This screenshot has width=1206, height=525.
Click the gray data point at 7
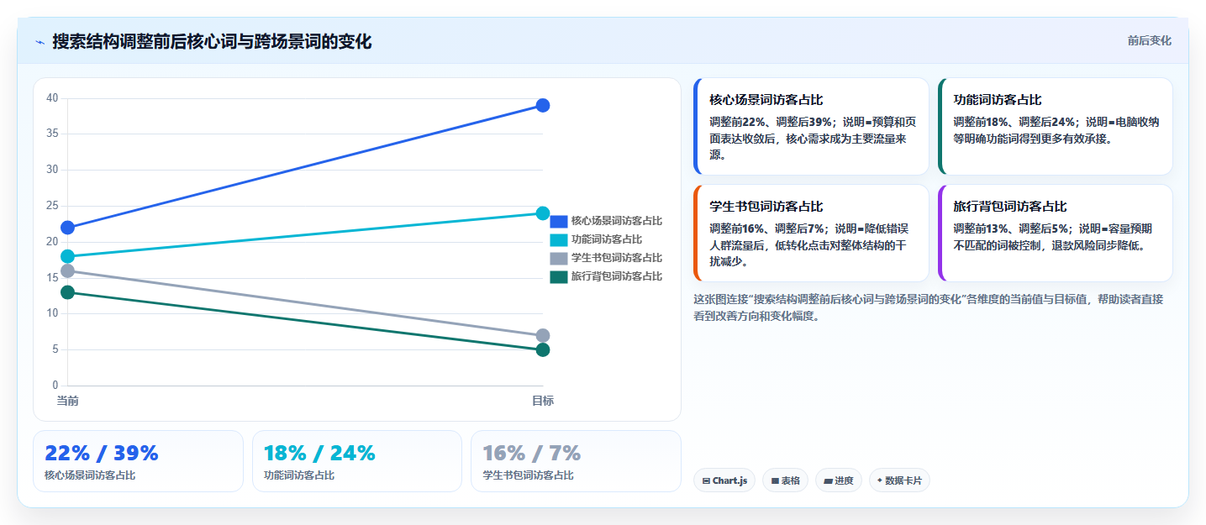click(x=543, y=335)
